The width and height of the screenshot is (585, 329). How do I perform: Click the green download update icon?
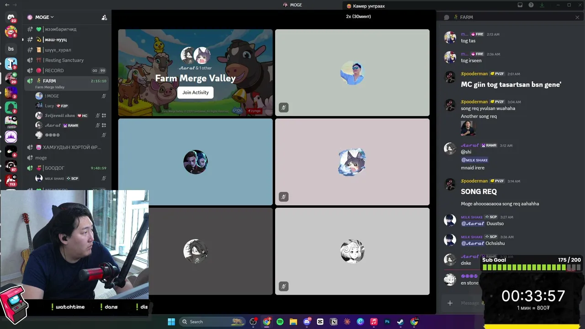(542, 5)
